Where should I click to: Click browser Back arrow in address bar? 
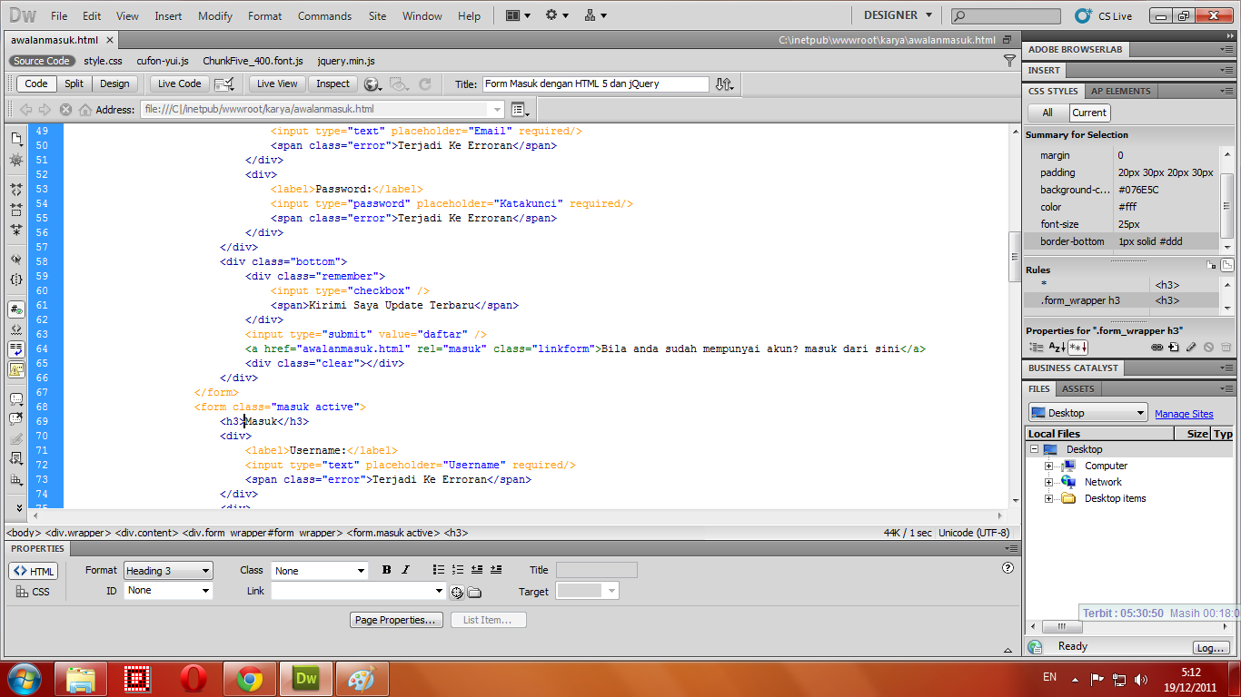pyautogui.click(x=26, y=110)
